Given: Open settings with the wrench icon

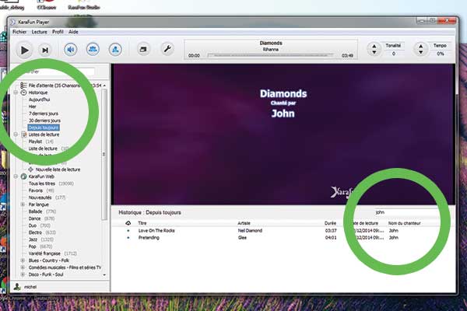Looking at the screenshot, I should tap(166, 50).
